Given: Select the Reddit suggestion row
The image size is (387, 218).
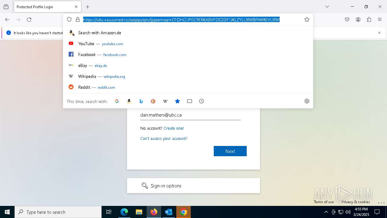Looking at the screenshot, I should coord(188,87).
